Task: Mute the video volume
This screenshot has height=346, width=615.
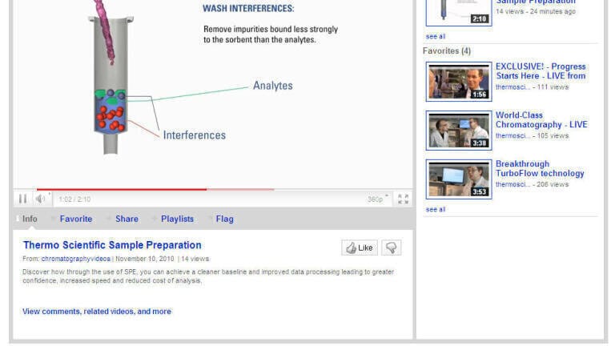Action: coord(40,199)
